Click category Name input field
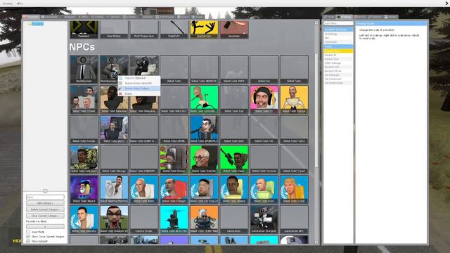This screenshot has width=450, height=253. (45, 197)
